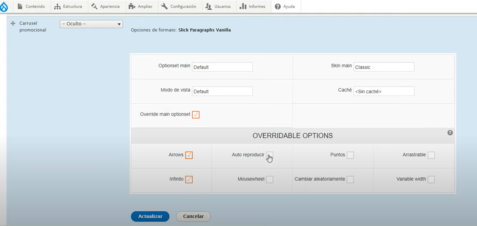Click the Drupal logo icon
This screenshot has height=226, width=477.
point(4,7)
